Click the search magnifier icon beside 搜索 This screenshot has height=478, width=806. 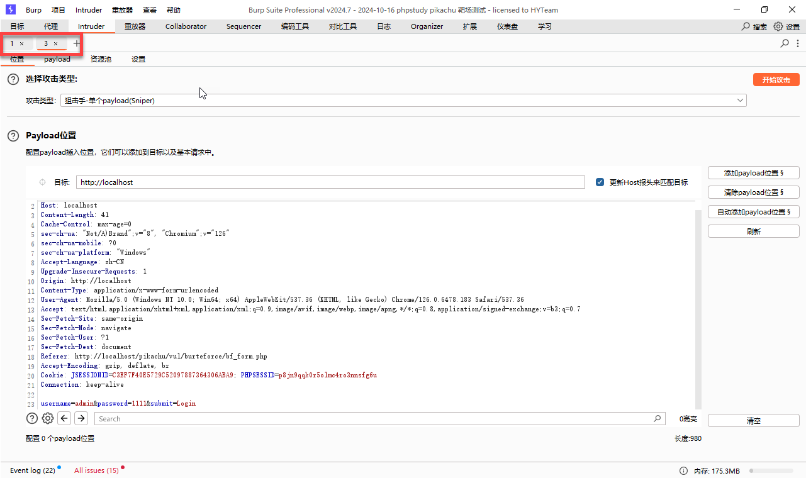tap(746, 26)
